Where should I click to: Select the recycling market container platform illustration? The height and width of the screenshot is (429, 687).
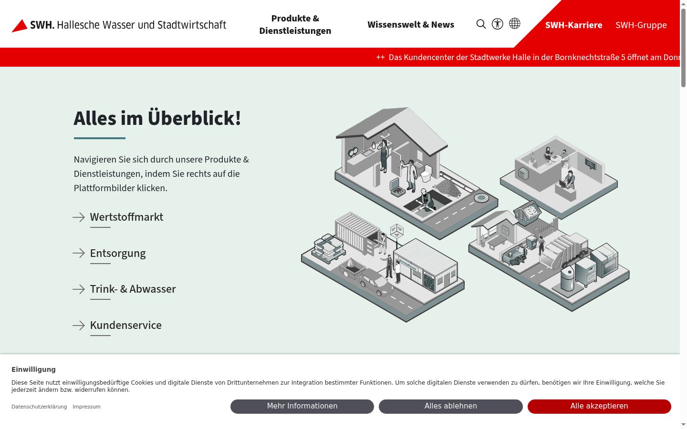click(383, 267)
